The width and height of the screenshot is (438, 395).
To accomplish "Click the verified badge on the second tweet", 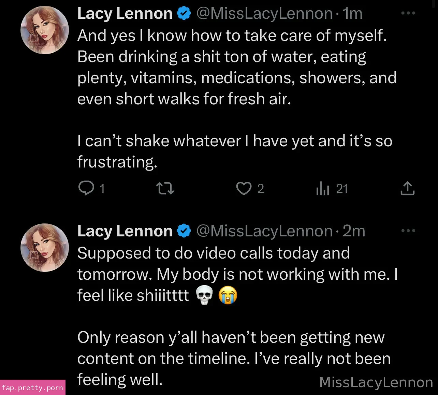I will click(x=184, y=231).
